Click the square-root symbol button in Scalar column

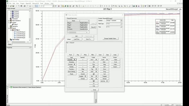click(94, 67)
